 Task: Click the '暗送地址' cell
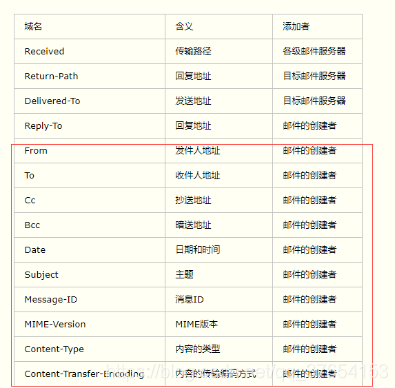tap(219, 225)
